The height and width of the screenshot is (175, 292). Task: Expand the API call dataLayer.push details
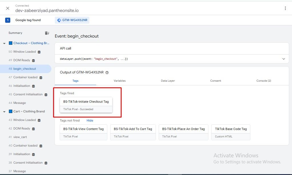(x=283, y=59)
